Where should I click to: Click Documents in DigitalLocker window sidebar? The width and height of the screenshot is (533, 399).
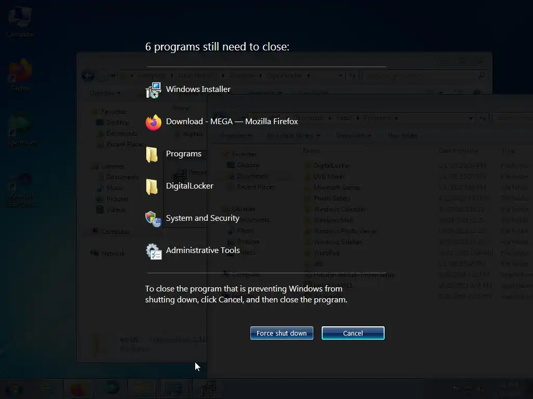coord(118,177)
